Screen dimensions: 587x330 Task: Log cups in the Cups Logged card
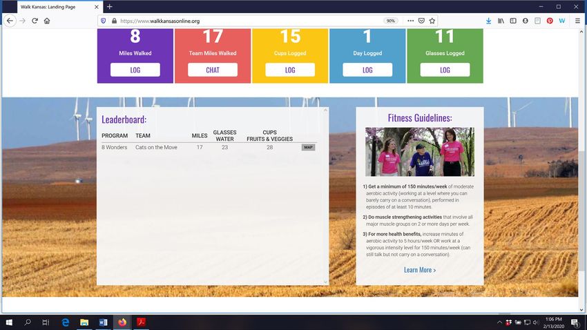click(290, 70)
